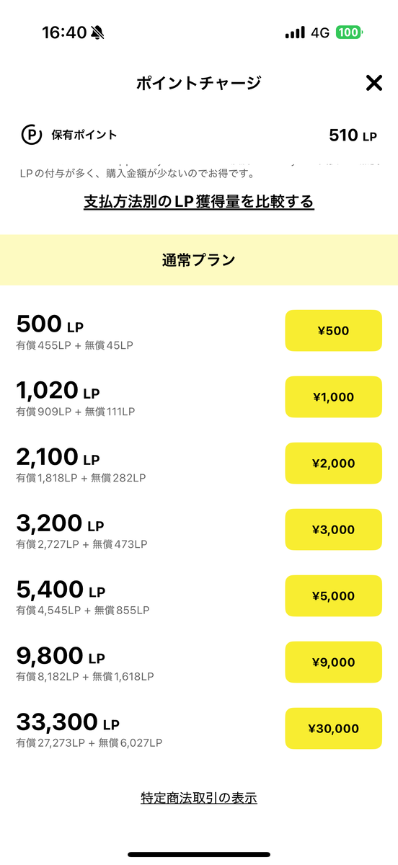Screen dimensions: 398x865
Task: Choose the ¥2,000 charge button
Action: pyautogui.click(x=333, y=463)
